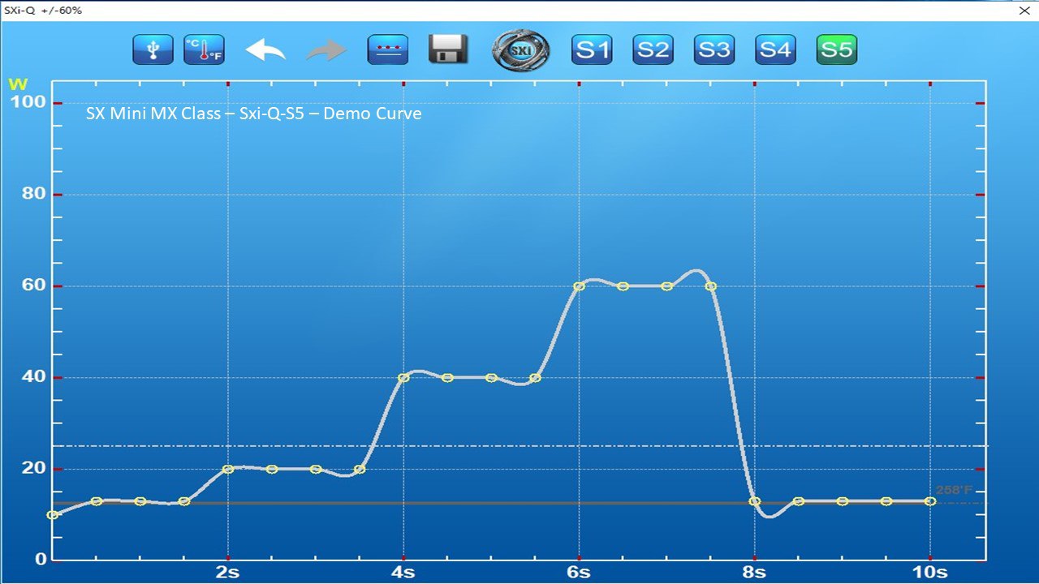This screenshot has width=1039, height=584.
Task: Click the active green S5 preset
Action: point(836,50)
